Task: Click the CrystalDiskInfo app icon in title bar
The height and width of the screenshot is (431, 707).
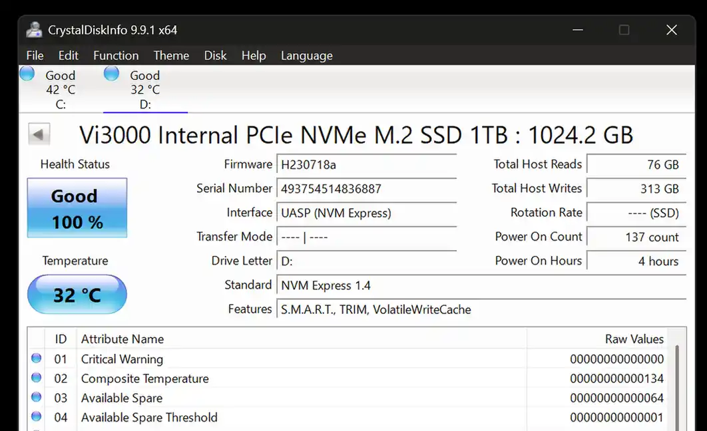Action: [34, 30]
